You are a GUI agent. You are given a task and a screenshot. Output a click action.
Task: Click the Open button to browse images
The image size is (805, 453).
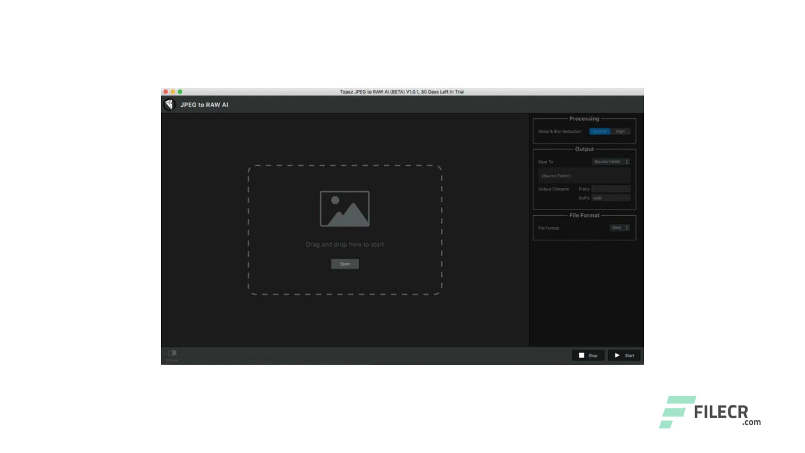click(345, 264)
